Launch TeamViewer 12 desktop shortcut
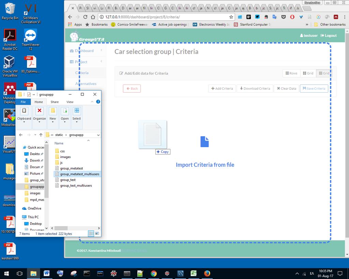 (x=30, y=40)
